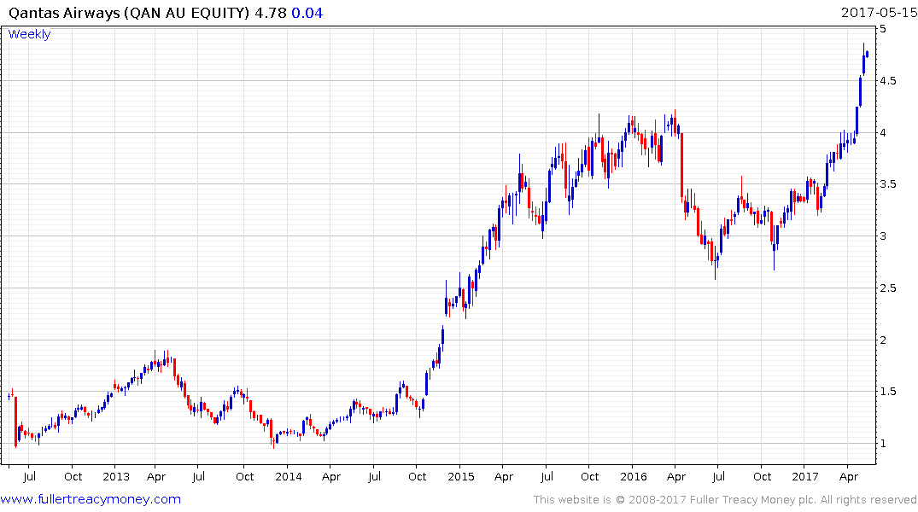Click the y-axis label 2
The image size is (918, 512).
pos(883,340)
